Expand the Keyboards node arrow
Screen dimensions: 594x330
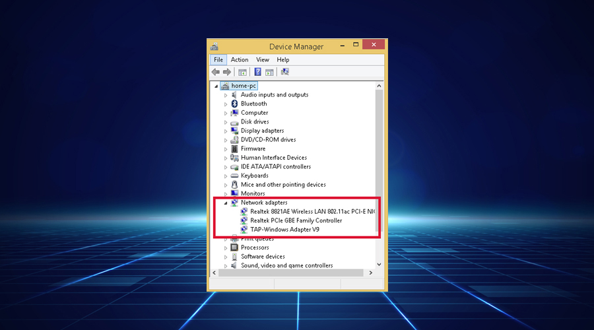(226, 176)
